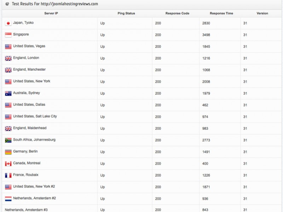Click the South Africa flag icon
The height and width of the screenshot is (212, 283).
[x=8, y=140]
